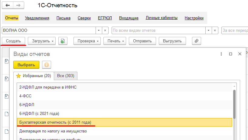Click the Выгрузить button
The width and height of the screenshot is (248, 140).
[172, 41]
